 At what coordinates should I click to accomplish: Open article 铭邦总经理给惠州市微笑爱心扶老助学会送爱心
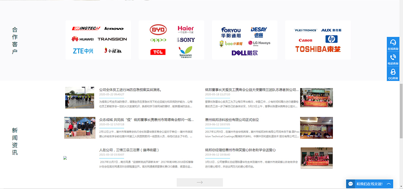[x=240, y=150]
